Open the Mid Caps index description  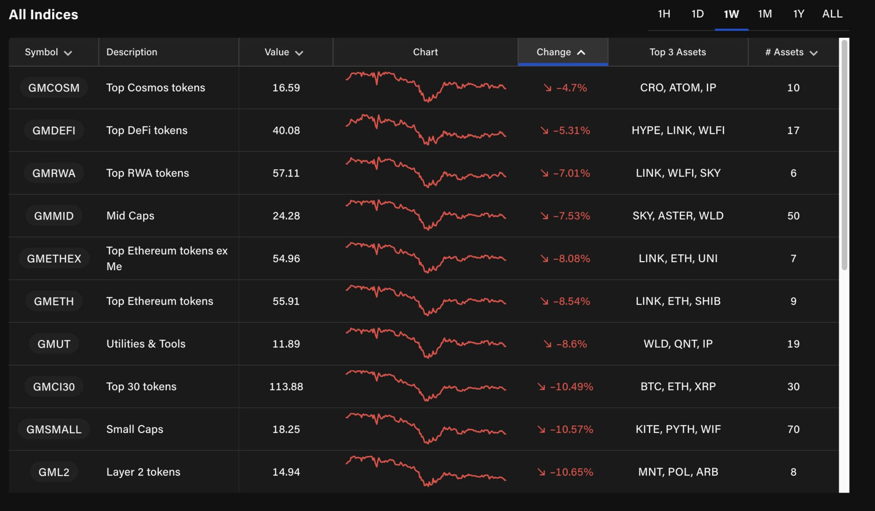tap(130, 216)
